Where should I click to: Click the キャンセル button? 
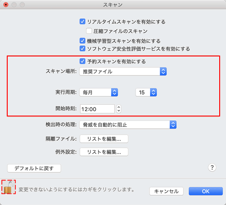(166, 191)
